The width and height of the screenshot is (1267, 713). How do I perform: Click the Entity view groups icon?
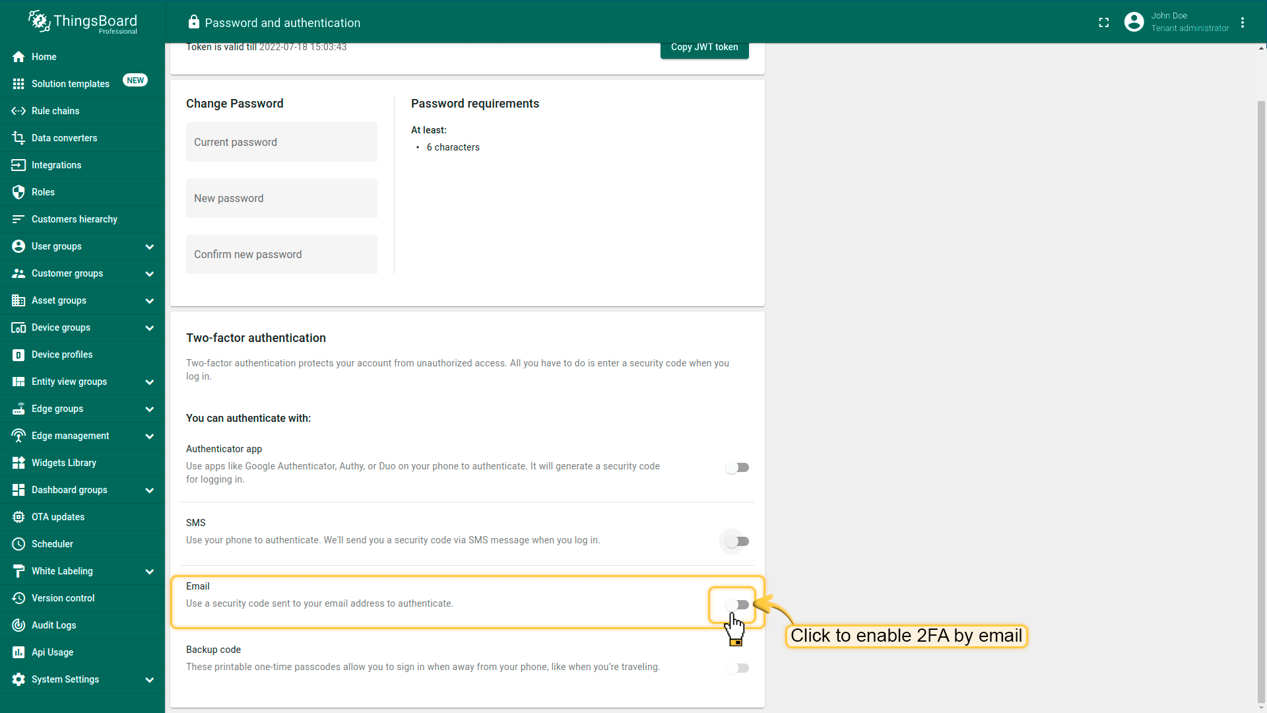pyautogui.click(x=18, y=382)
